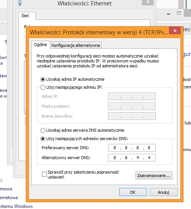This screenshot has height=209, width=191.
Task: Minimize the background window
Action: click(169, 14)
